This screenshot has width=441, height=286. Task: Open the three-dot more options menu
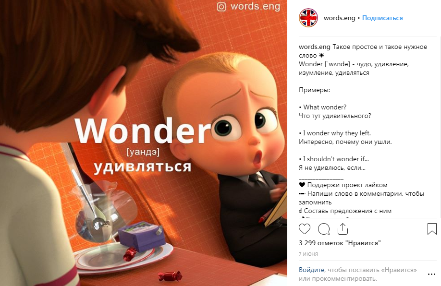pos(432,274)
